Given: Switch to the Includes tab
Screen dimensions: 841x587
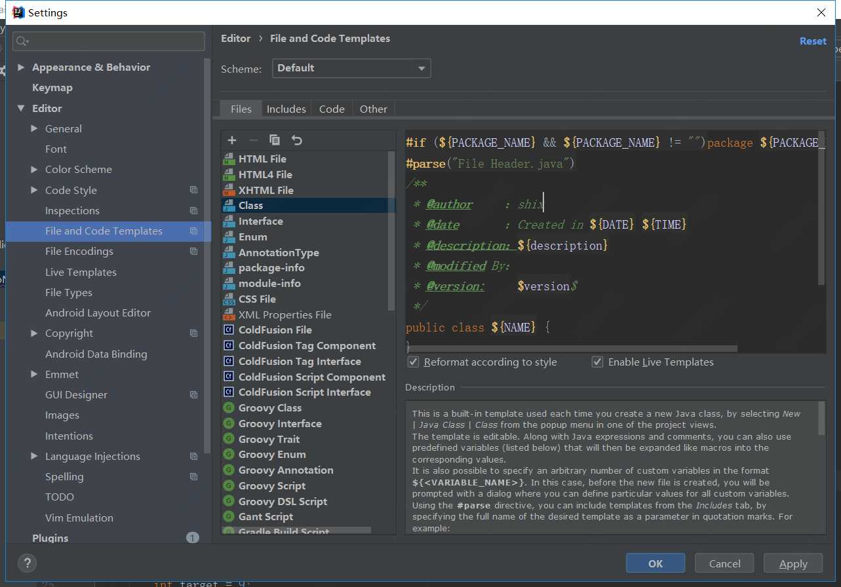Looking at the screenshot, I should pos(286,109).
